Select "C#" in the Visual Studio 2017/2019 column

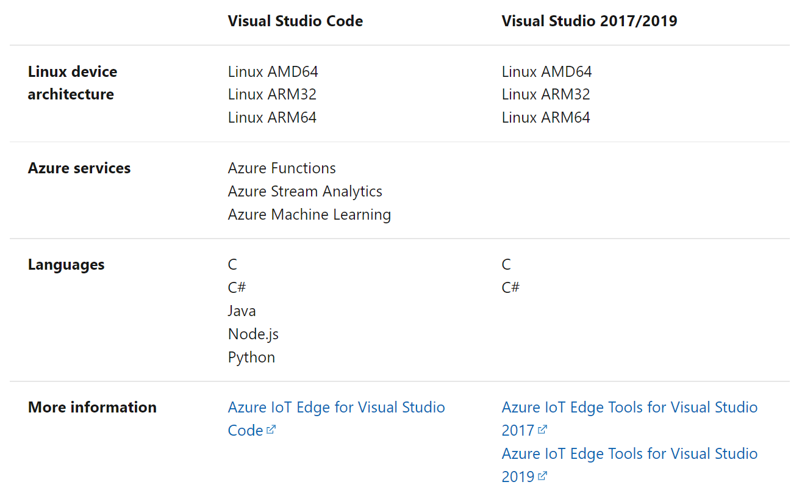pos(510,287)
